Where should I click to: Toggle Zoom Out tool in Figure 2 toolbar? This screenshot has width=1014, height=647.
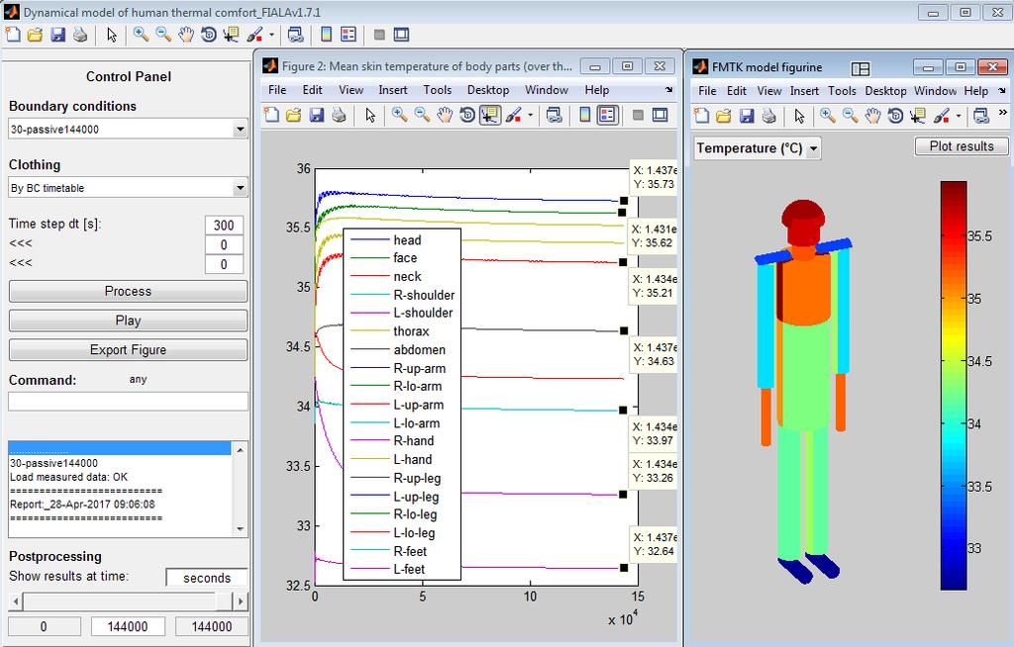pyautogui.click(x=422, y=115)
